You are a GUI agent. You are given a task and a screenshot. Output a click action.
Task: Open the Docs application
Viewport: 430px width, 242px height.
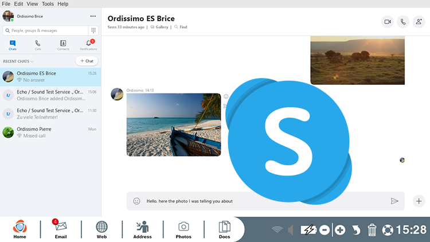coord(224,229)
